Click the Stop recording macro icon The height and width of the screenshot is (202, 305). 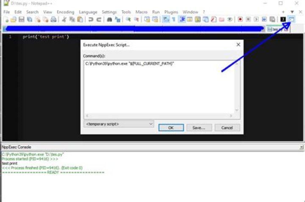tap(248, 19)
